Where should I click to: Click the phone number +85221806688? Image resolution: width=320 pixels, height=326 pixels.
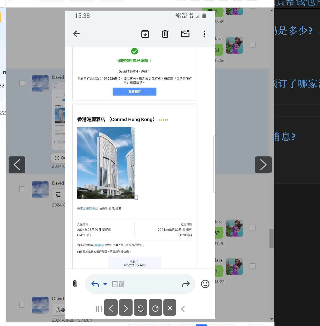pos(135,265)
